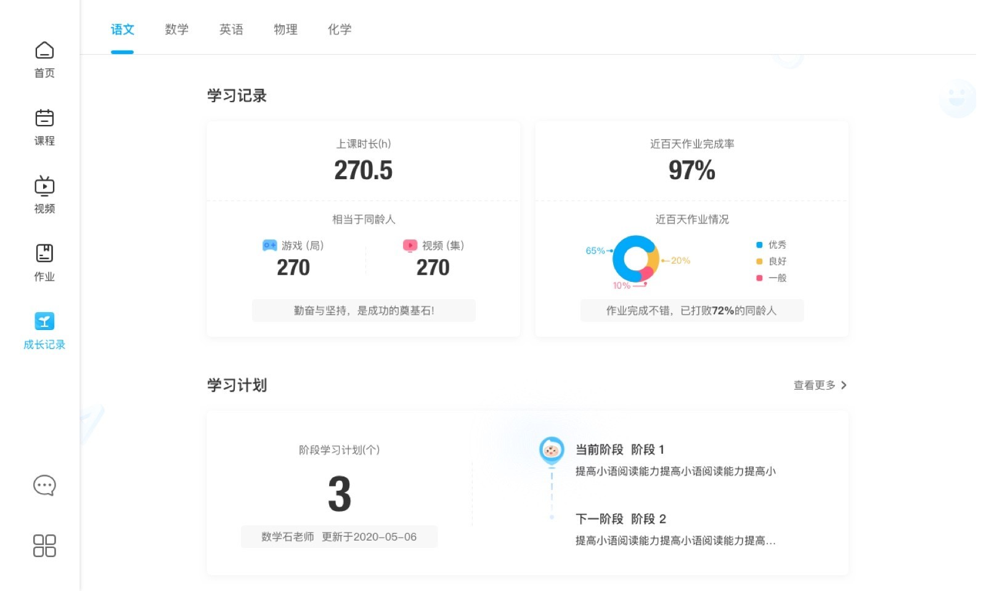Click the baby avatar stage marker

click(x=552, y=450)
